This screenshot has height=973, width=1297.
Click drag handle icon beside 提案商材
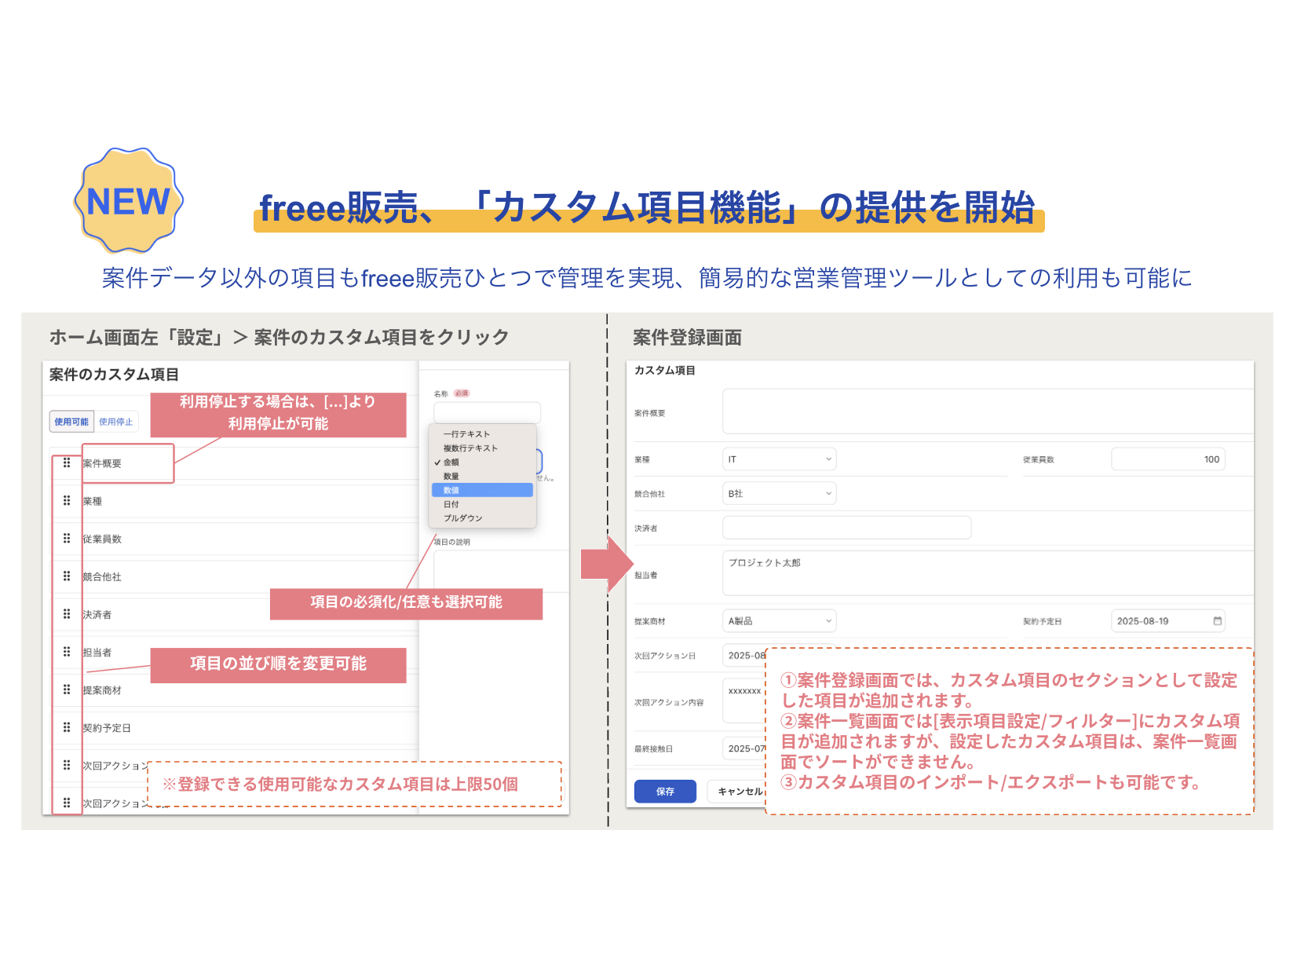[67, 689]
